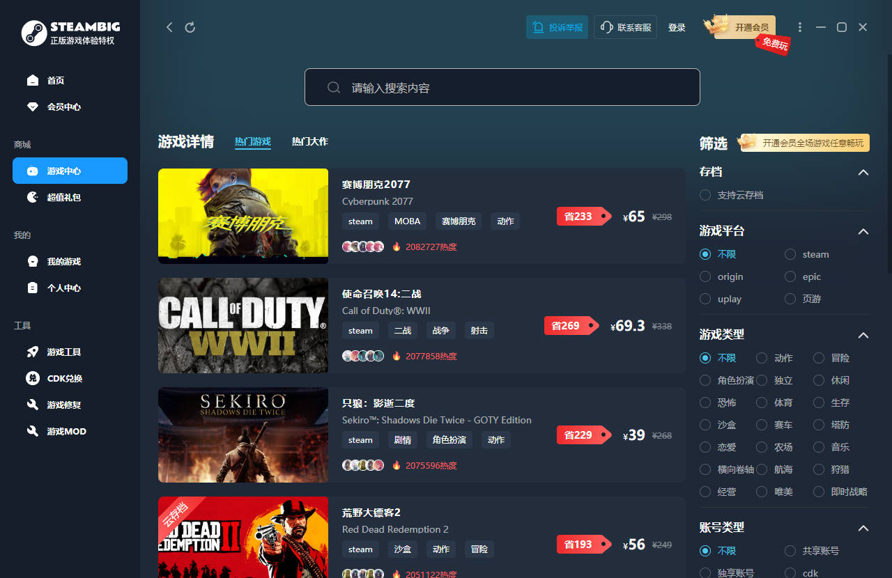Collapse the 游戏类型 filter section
Screen dimensions: 892x578
863,336
